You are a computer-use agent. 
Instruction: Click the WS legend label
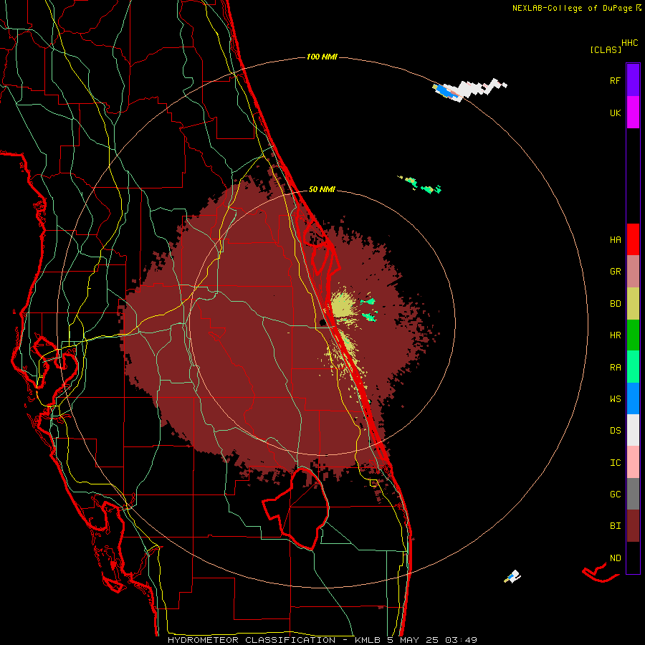(615, 398)
